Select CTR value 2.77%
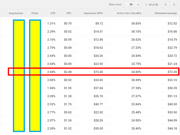 51,112
